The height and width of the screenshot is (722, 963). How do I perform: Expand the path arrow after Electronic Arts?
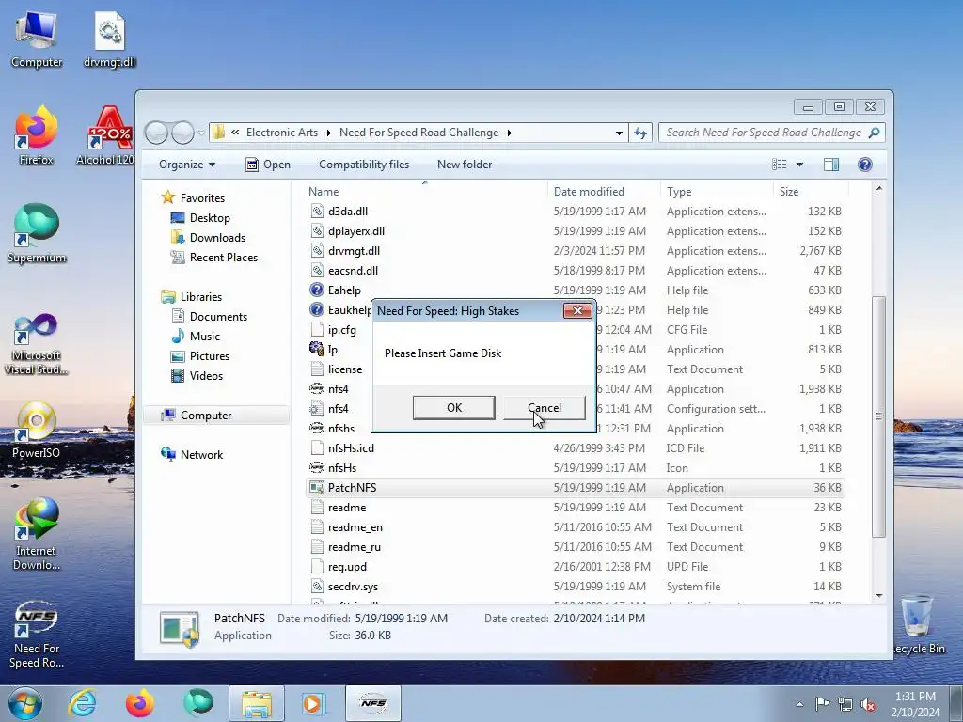pos(328,133)
